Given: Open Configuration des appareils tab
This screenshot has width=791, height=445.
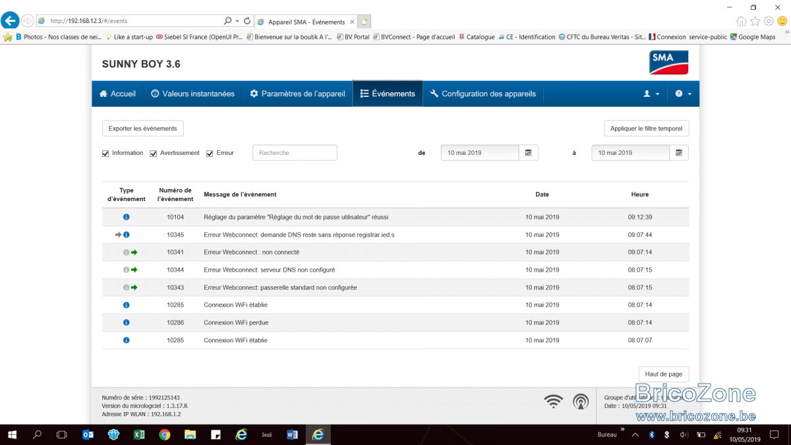Looking at the screenshot, I should 483,94.
